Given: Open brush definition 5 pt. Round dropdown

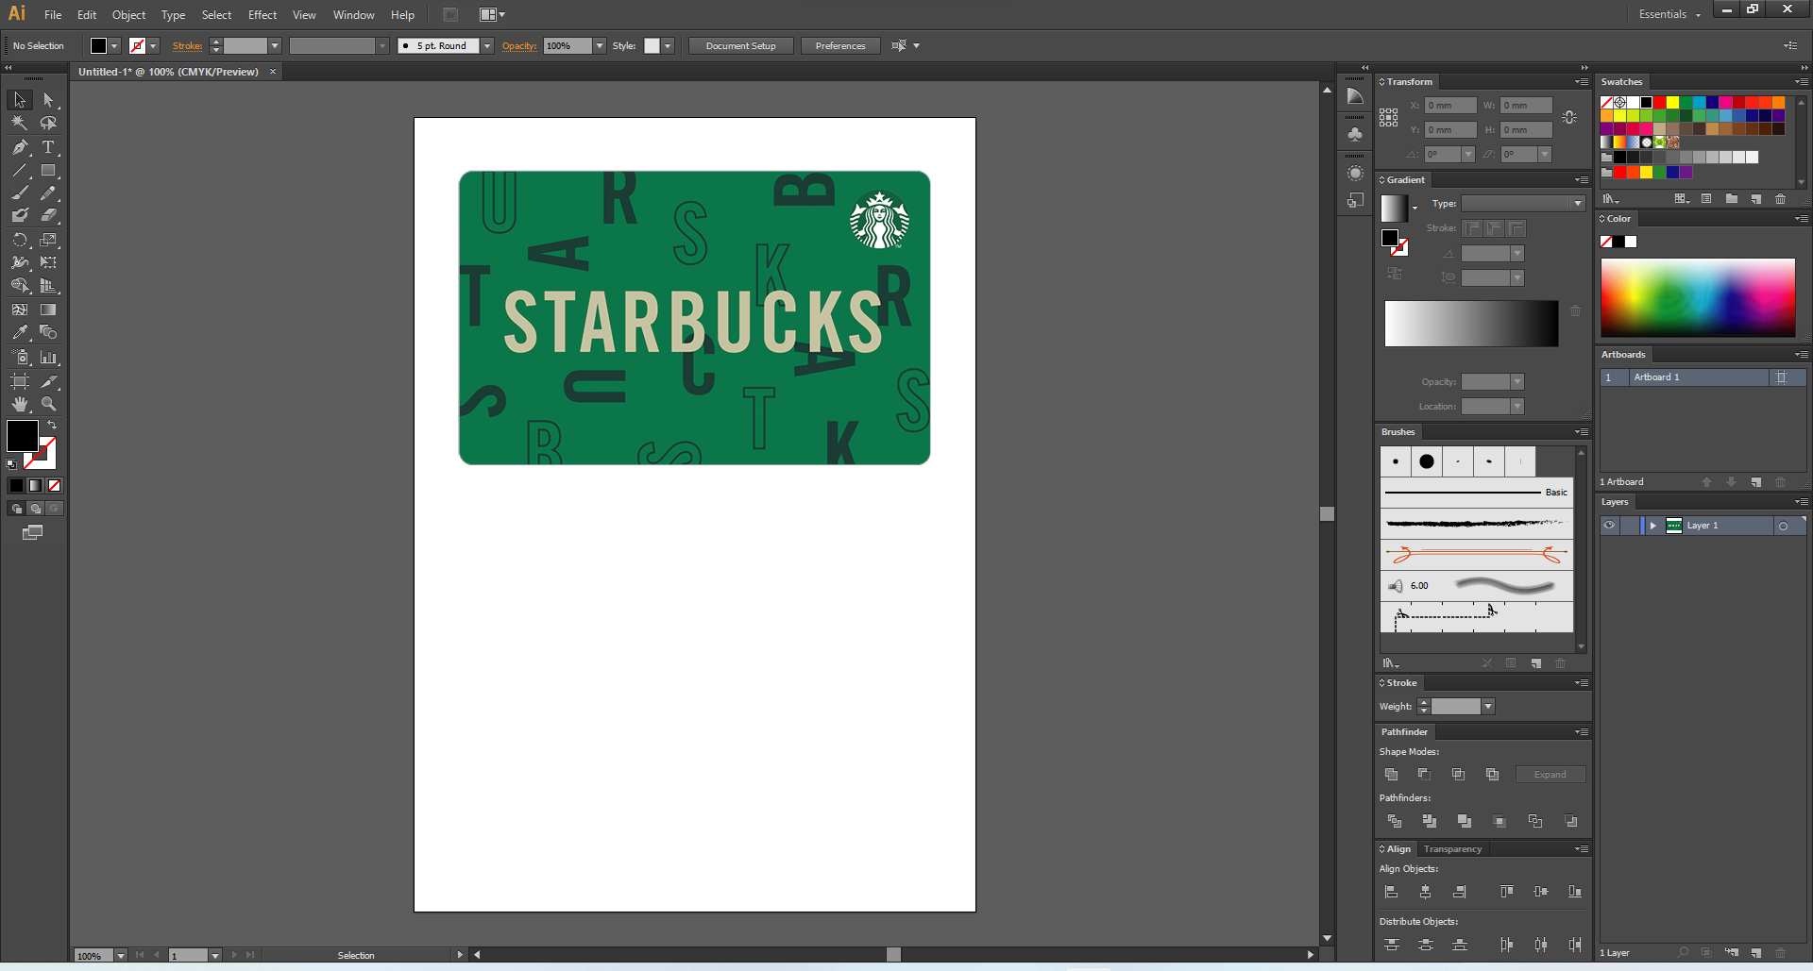Looking at the screenshot, I should point(487,46).
